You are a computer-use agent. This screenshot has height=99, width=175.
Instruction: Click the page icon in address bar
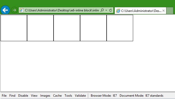[x=22, y=10]
